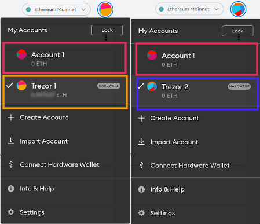Click green network dot in right dropdown
The image size is (260, 224).
(x=162, y=9)
